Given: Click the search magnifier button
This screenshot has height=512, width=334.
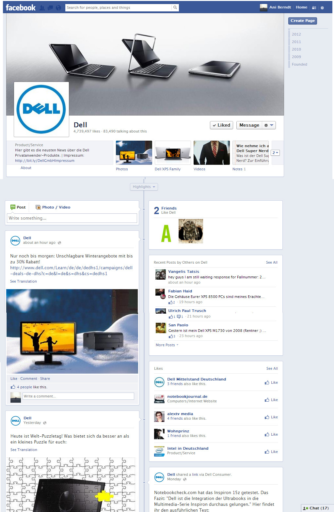Looking at the screenshot, I should tap(175, 8).
